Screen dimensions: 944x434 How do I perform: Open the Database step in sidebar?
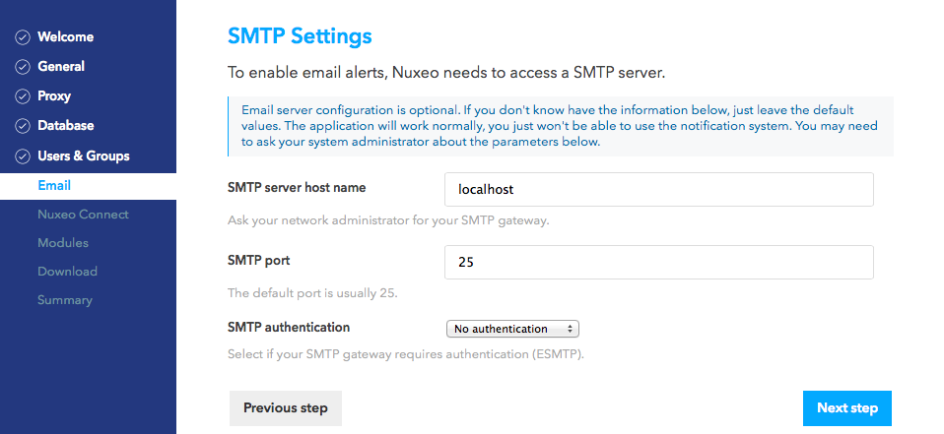66,126
